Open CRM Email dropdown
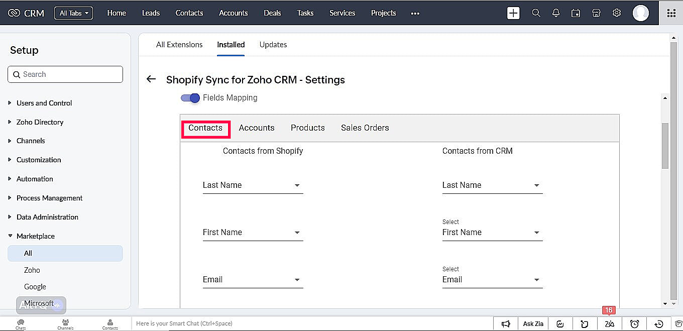Viewport: 683px width, 331px height. (492, 280)
